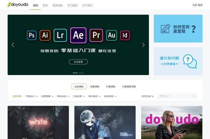Image resolution: width=210 pixels, height=139 pixels.
Task: Expand the 平面设计 dropdown
Action: point(31,96)
